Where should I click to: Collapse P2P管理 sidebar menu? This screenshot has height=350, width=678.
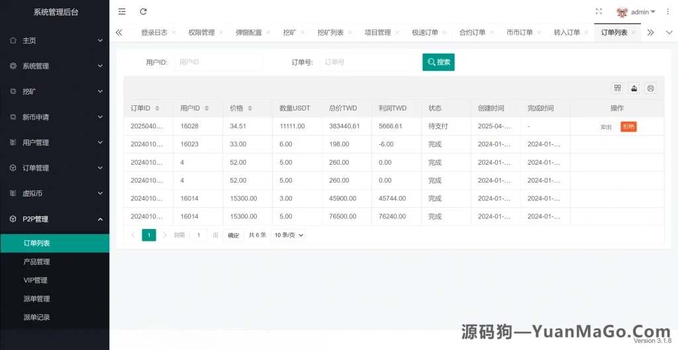coord(54,219)
